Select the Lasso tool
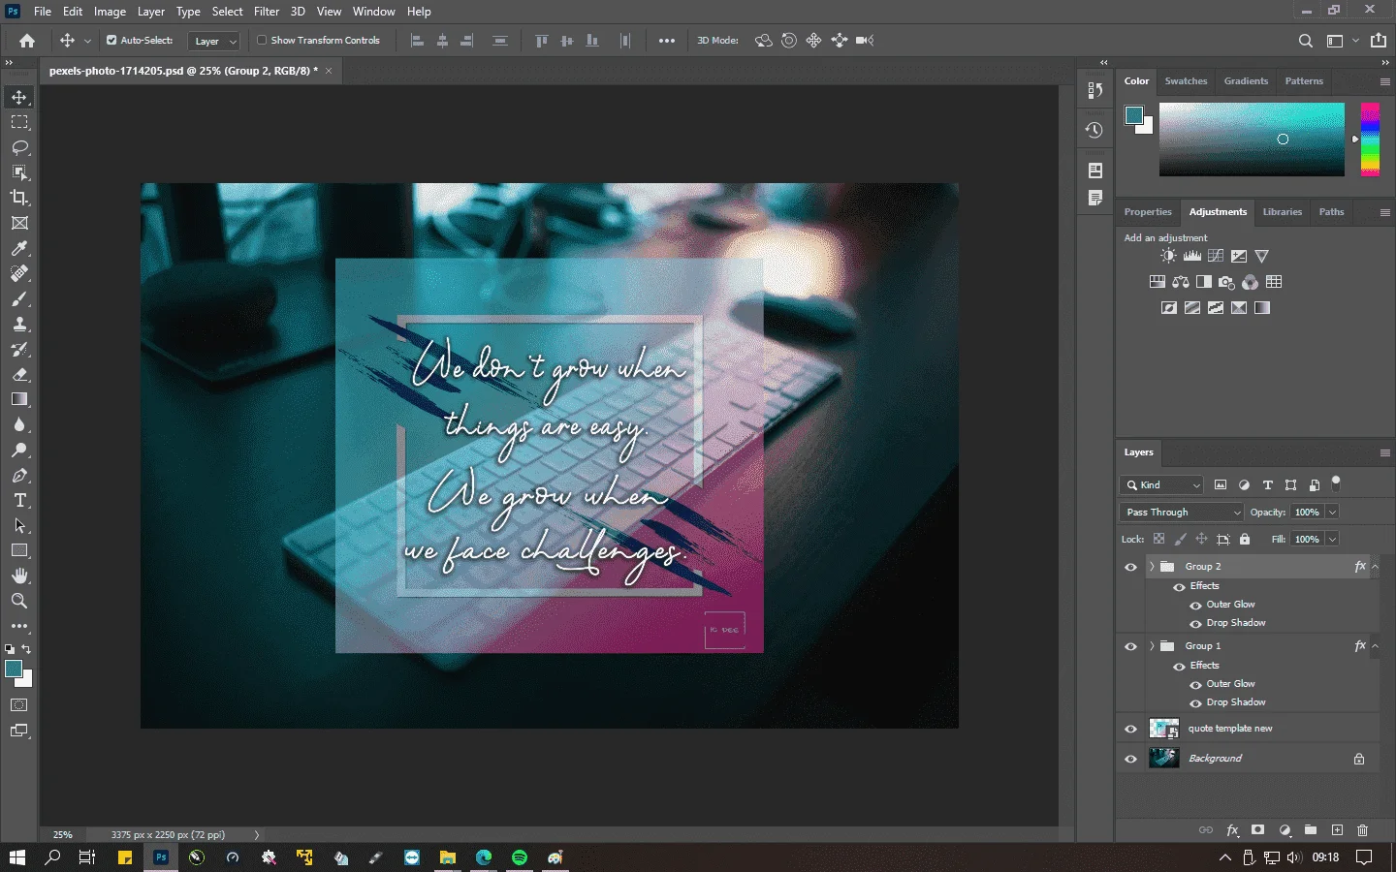This screenshot has width=1396, height=872. [x=19, y=147]
